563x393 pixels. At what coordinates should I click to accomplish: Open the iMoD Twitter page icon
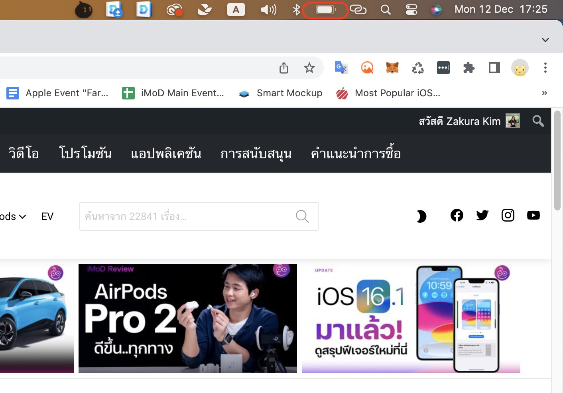point(482,216)
